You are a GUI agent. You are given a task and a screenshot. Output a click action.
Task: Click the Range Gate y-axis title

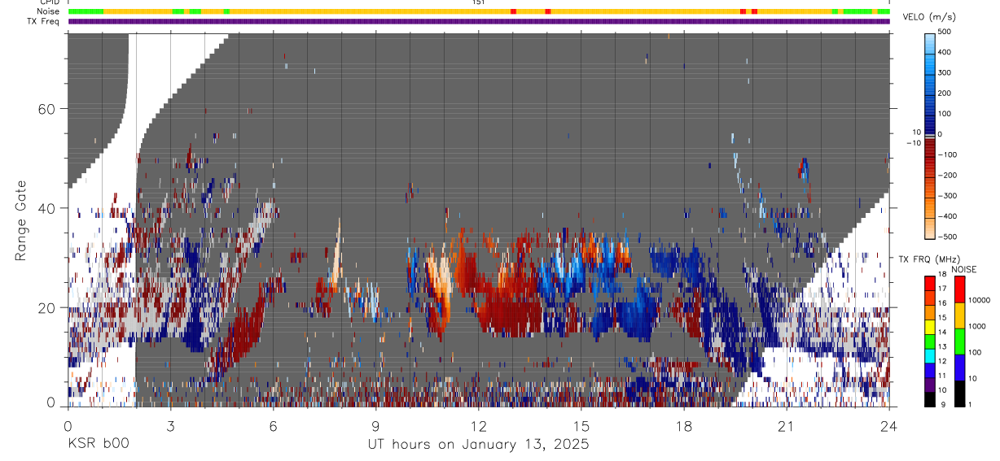pos(22,221)
